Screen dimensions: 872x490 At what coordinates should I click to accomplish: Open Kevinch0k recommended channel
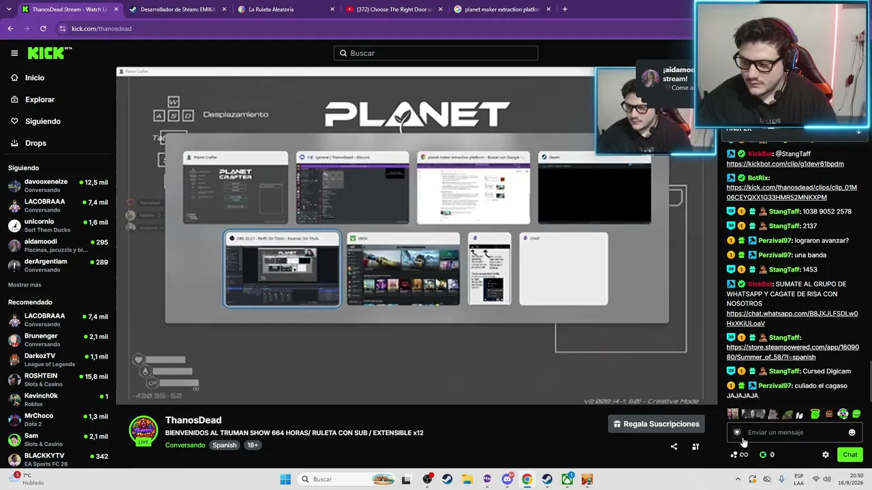click(57, 399)
